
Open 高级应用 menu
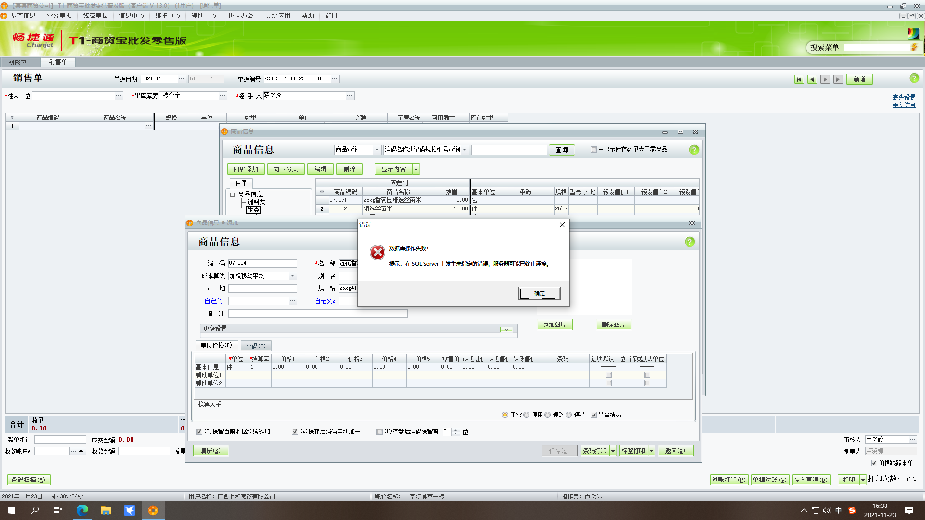point(278,15)
